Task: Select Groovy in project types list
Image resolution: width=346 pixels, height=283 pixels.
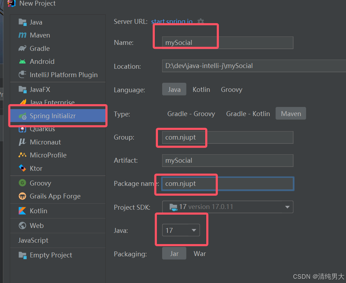Action: 58,183
